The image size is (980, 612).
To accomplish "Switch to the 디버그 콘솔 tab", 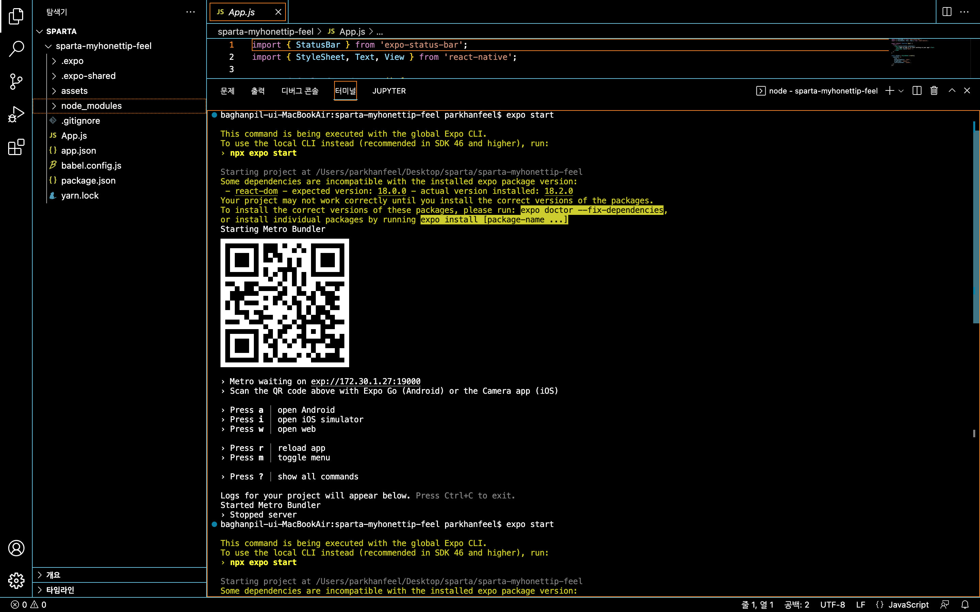I will [x=300, y=91].
